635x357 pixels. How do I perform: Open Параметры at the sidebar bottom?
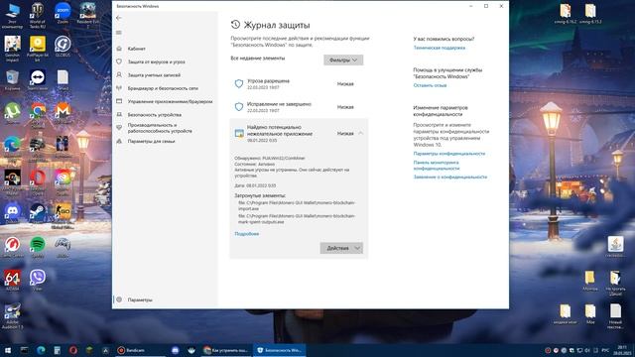click(140, 299)
